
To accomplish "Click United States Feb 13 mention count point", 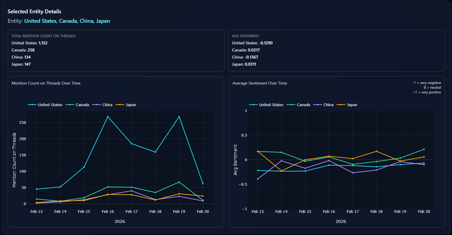I will [36, 189].
